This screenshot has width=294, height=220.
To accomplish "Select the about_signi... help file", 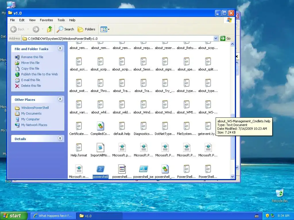I will coord(165,62).
